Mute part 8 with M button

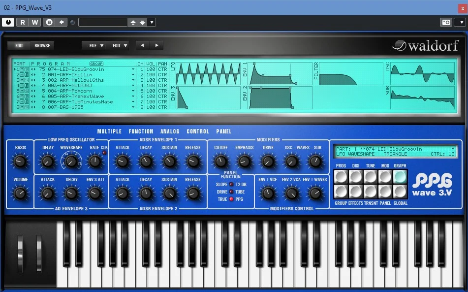22,107
